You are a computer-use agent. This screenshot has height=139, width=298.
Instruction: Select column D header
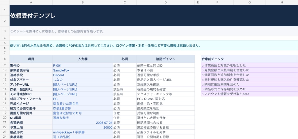(x=166, y=2)
